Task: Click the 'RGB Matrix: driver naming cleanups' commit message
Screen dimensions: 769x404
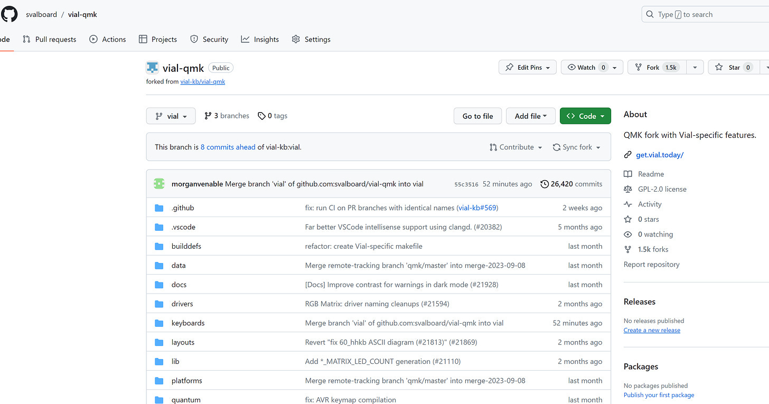Action: (377, 304)
